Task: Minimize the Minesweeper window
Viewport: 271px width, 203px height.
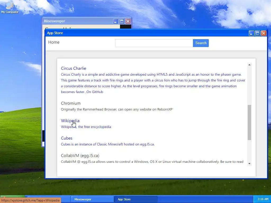Action: (x=116, y=21)
